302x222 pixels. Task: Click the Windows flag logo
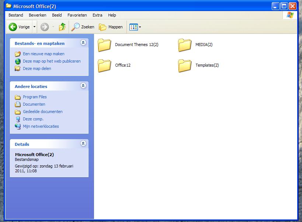[x=290, y=15]
